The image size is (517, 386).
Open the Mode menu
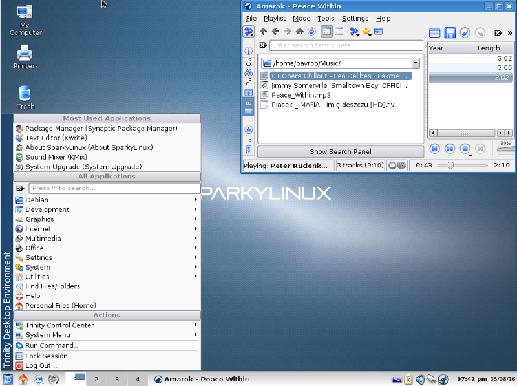(x=302, y=19)
